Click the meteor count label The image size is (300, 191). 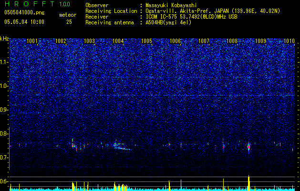click(68, 15)
